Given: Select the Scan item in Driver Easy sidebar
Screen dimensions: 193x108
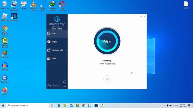Looking at the screenshot, I should pos(57,34).
